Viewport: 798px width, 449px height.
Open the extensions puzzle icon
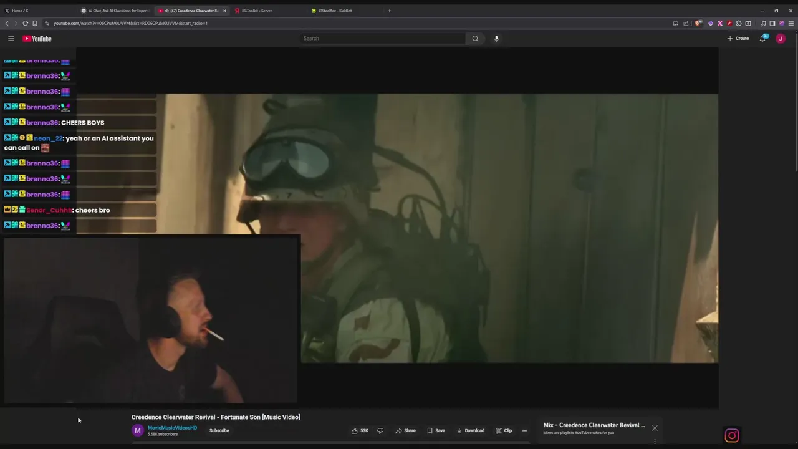pos(739,23)
